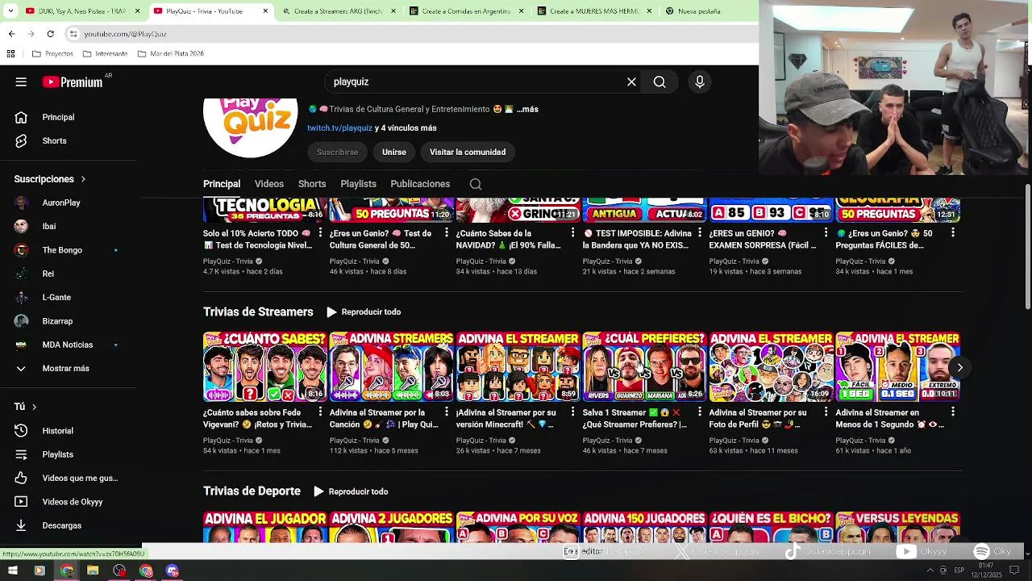This screenshot has height=581, width=1032.
Task: Open the Trivias de Streamers section title
Action: (258, 311)
